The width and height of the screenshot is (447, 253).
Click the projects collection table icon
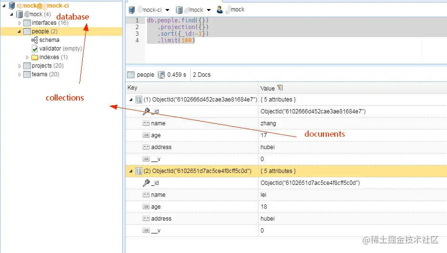[27, 66]
